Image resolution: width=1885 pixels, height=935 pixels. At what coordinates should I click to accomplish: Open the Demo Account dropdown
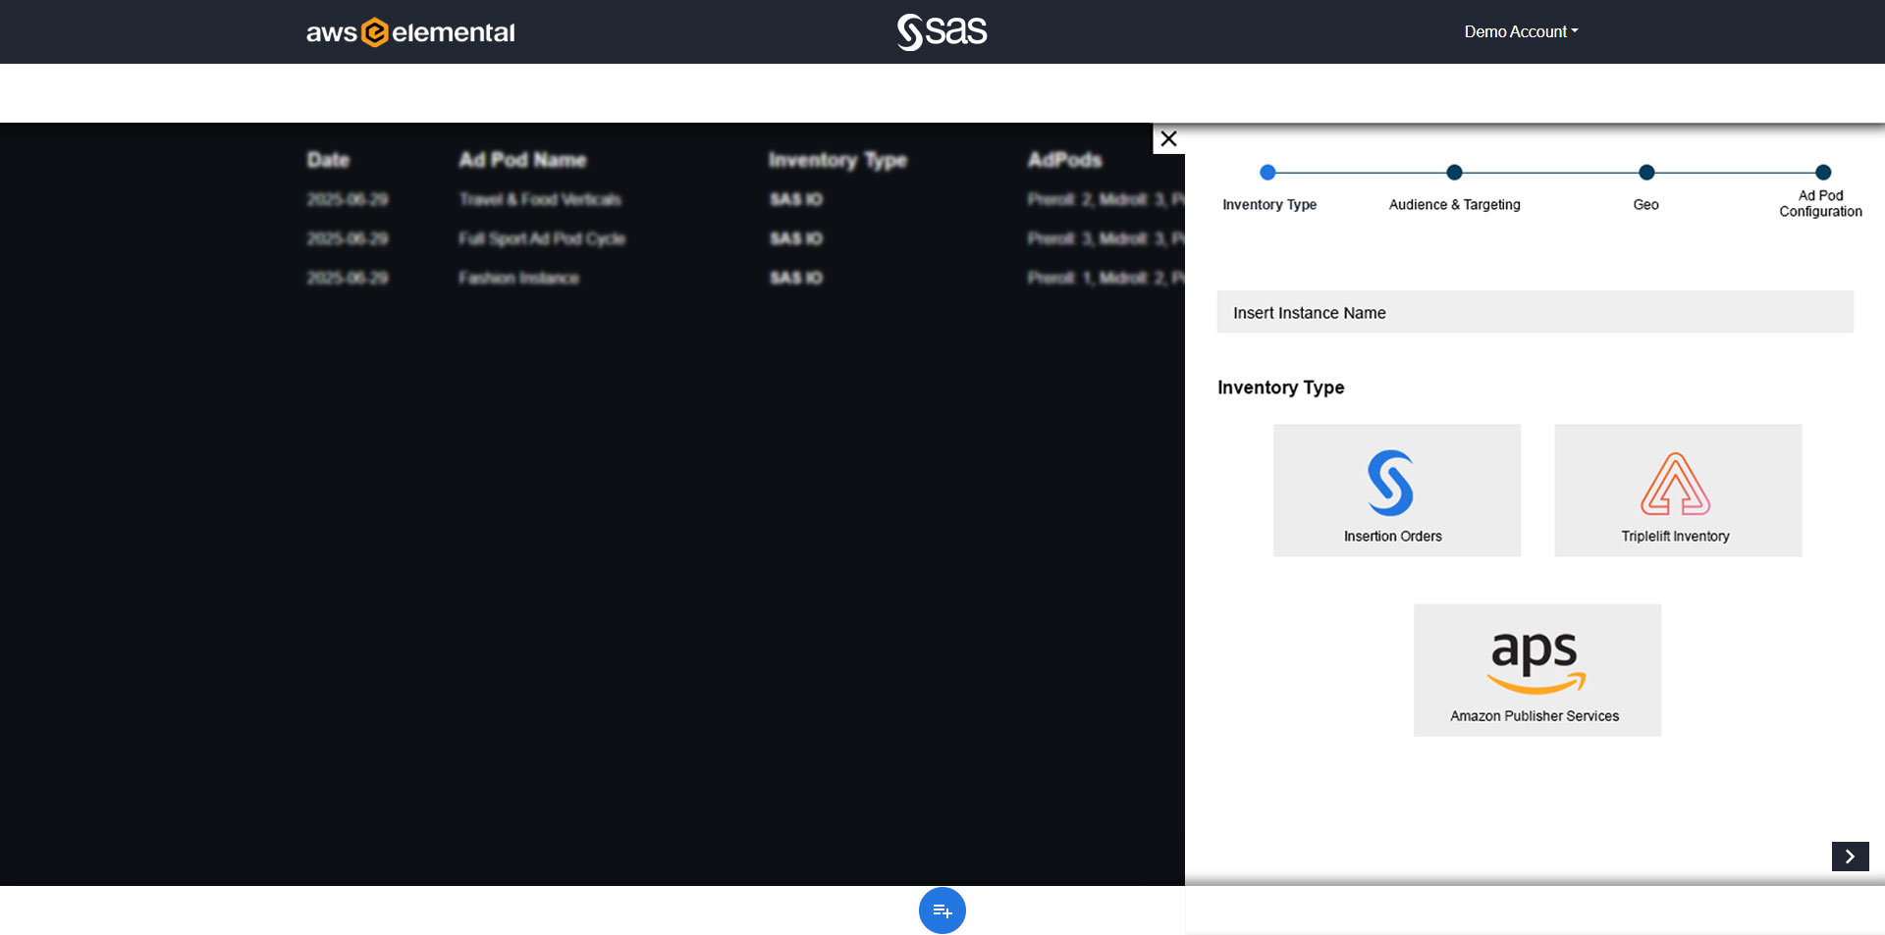coord(1520,31)
